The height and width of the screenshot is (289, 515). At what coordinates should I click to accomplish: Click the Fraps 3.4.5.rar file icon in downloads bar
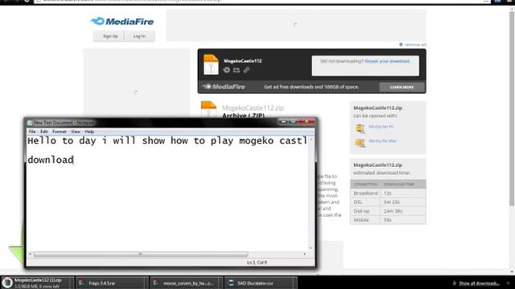click(82, 283)
